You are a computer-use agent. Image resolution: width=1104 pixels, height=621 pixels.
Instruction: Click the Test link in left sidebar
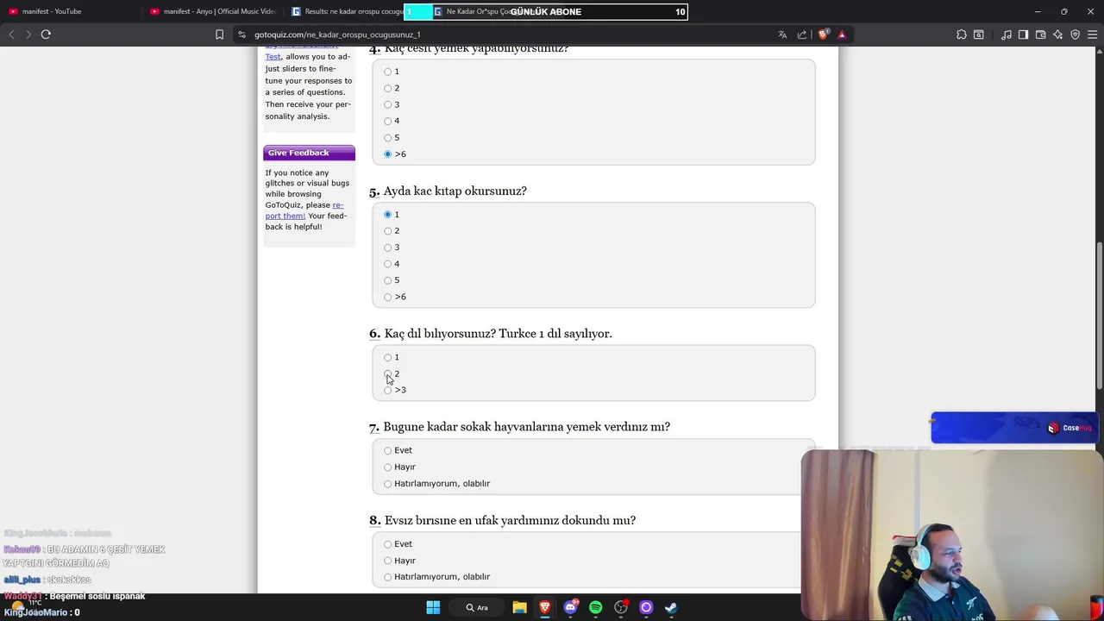coord(273,56)
